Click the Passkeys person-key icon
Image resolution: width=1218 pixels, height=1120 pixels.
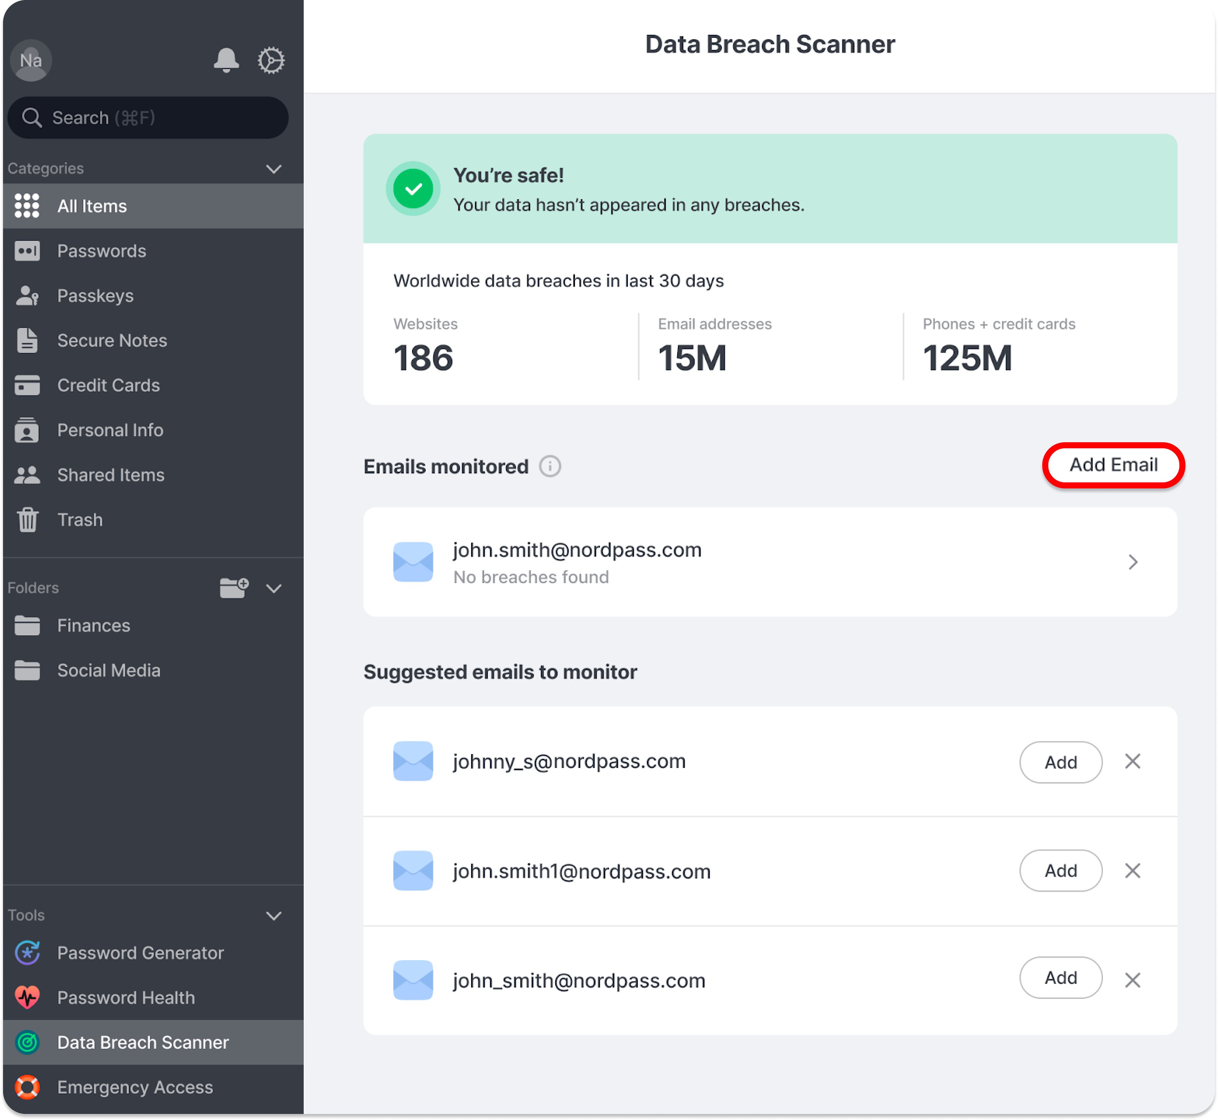[x=27, y=296]
